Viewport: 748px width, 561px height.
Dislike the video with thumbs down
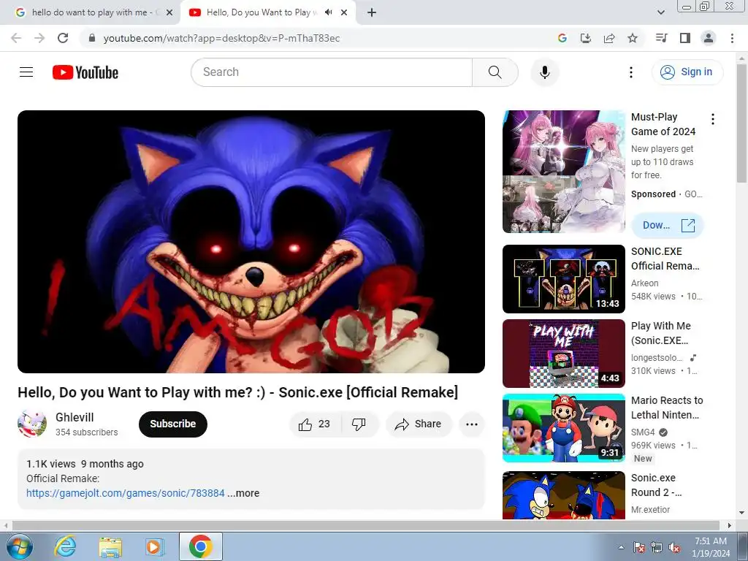[x=359, y=424]
